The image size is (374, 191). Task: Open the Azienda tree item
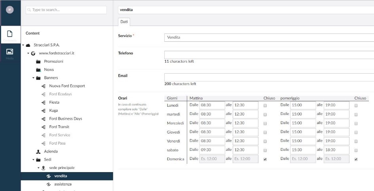tap(51, 151)
